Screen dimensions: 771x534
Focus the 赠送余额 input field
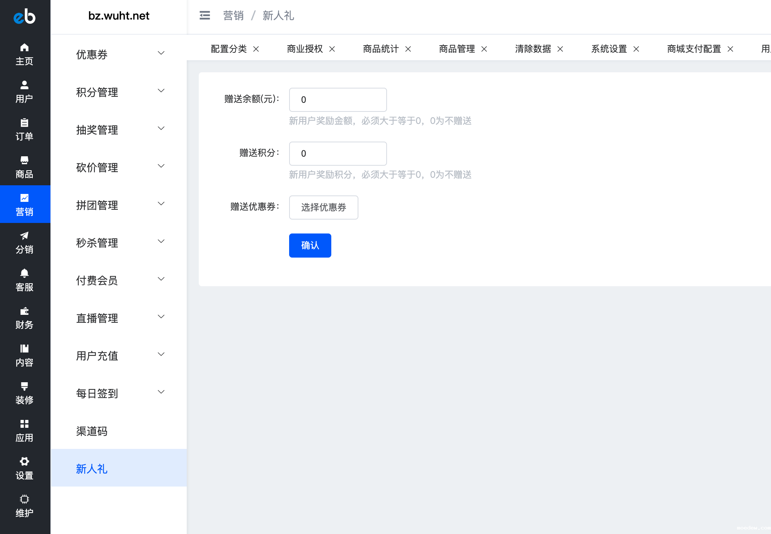[x=338, y=100]
